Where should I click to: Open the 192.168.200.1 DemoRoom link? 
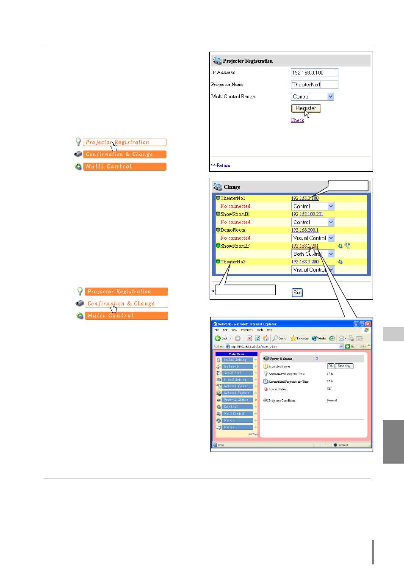click(305, 230)
